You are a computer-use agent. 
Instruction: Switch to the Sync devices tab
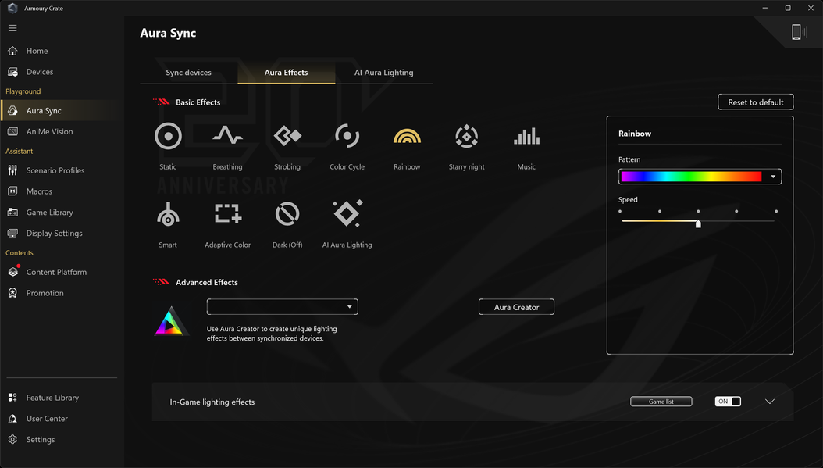coord(188,73)
